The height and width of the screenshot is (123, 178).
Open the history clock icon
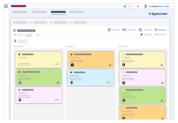tap(156, 30)
